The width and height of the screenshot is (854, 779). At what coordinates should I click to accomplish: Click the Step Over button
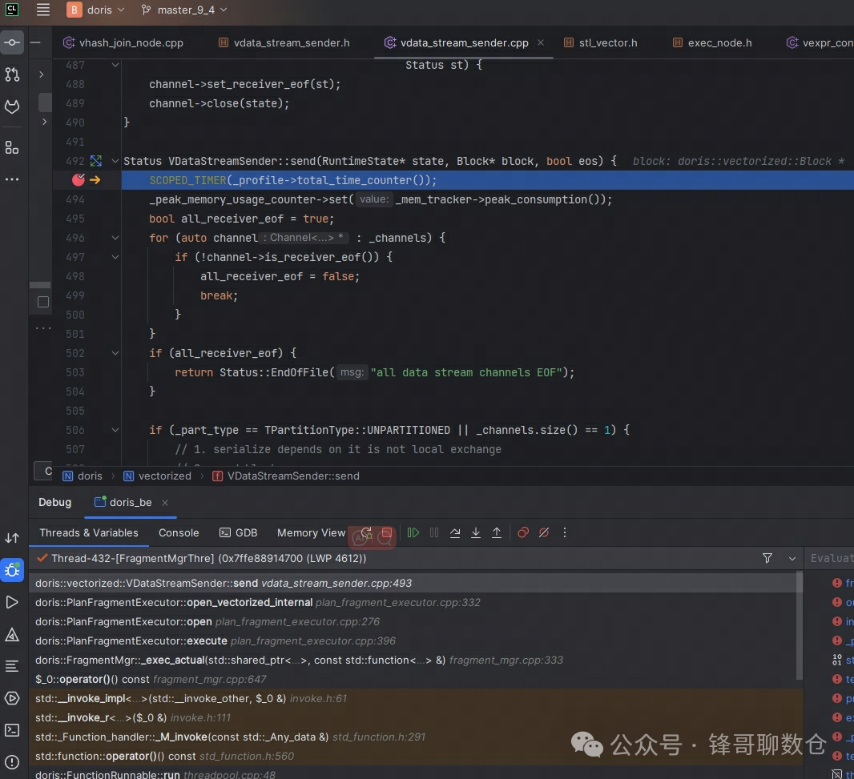point(455,532)
